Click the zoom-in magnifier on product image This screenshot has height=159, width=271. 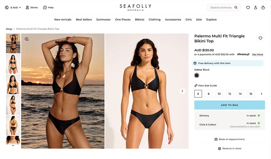tap(27, 39)
